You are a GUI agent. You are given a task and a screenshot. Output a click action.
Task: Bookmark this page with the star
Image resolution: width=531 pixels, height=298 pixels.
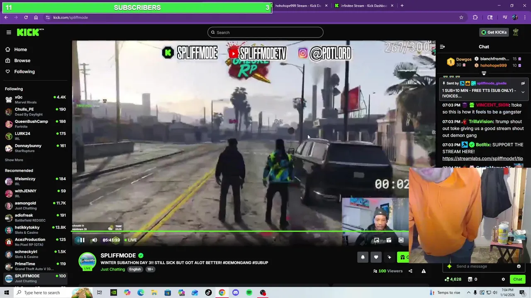click(x=461, y=17)
